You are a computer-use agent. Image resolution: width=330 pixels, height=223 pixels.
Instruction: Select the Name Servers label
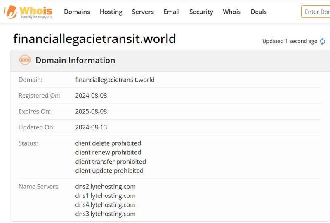tap(39, 186)
